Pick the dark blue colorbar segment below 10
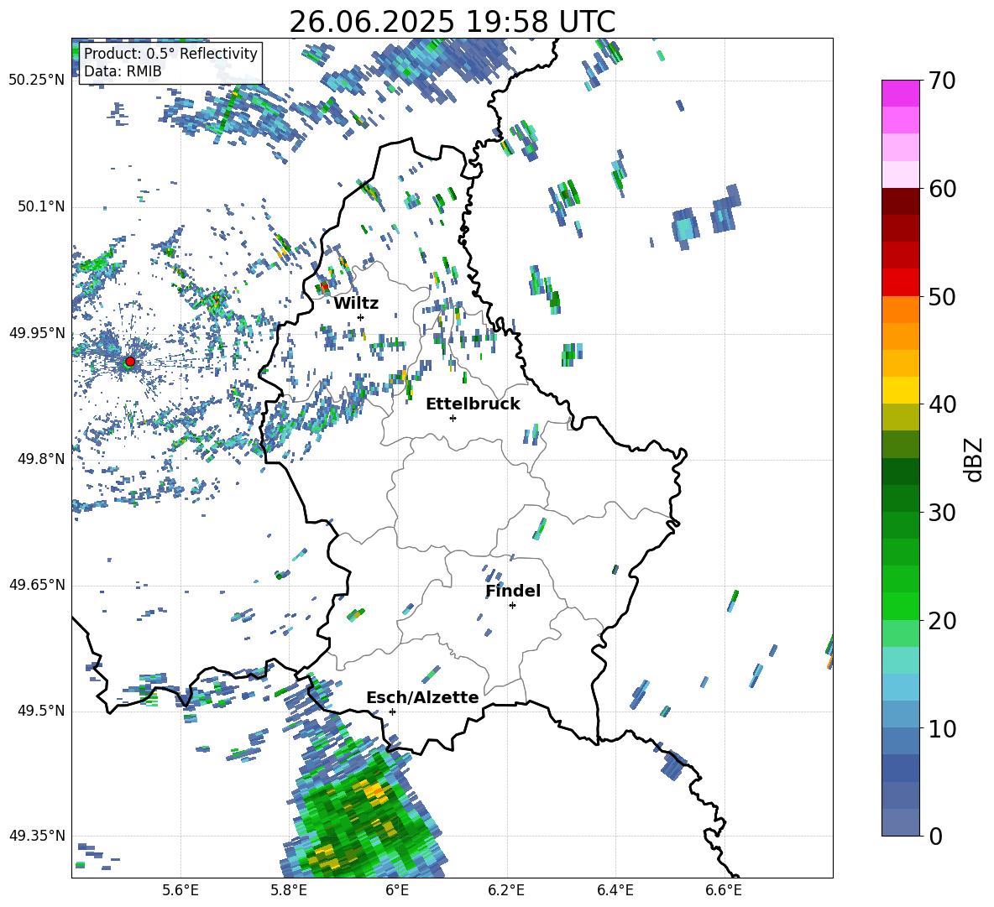994x907 pixels. pos(900,768)
